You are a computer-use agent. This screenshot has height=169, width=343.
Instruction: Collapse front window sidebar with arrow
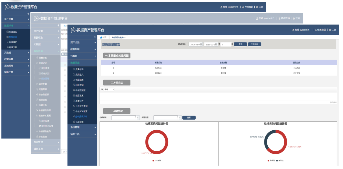(x=95, y=37)
